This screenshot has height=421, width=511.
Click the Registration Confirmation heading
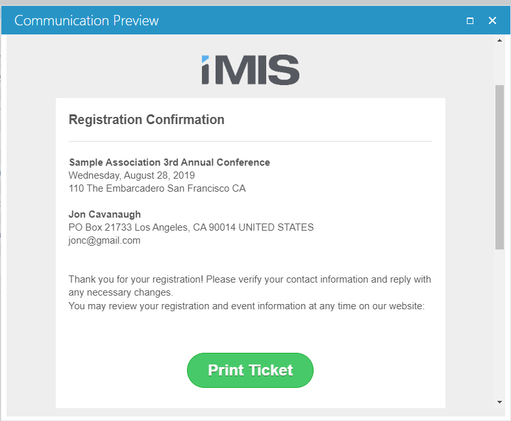pyautogui.click(x=146, y=120)
